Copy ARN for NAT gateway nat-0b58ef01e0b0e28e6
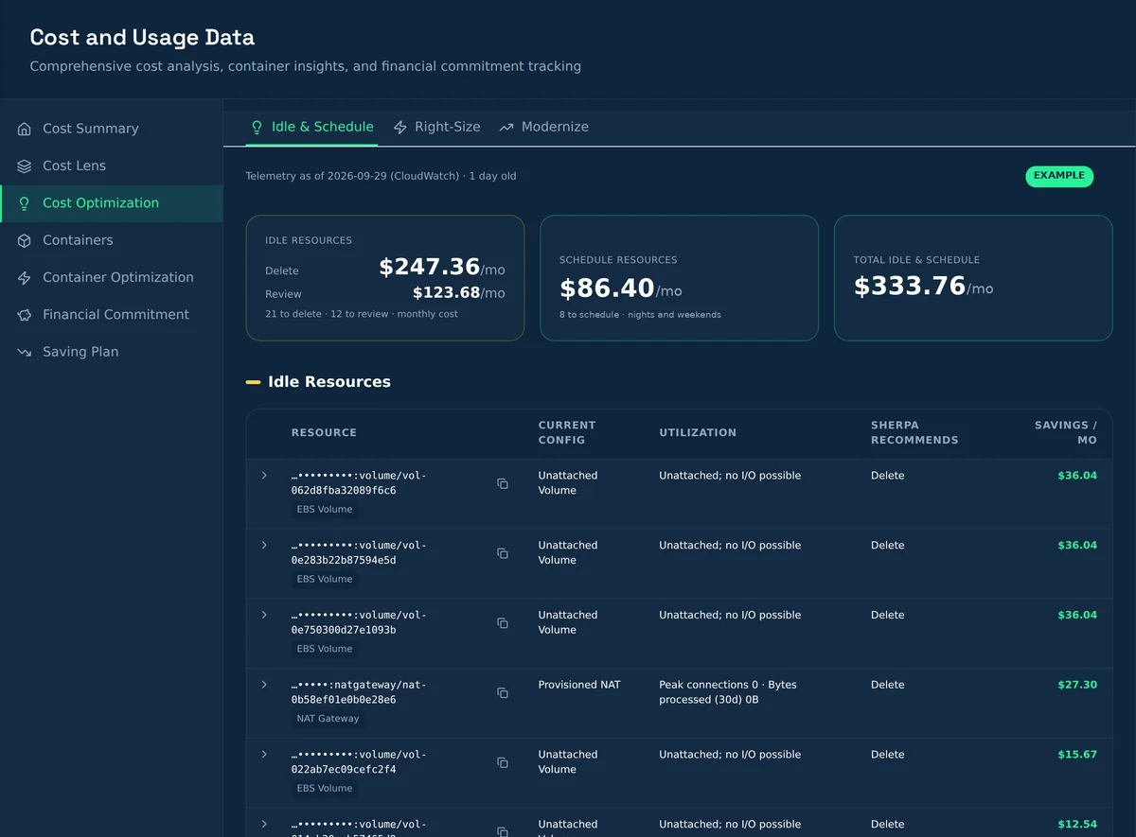Image resolution: width=1136 pixels, height=837 pixels. click(503, 692)
